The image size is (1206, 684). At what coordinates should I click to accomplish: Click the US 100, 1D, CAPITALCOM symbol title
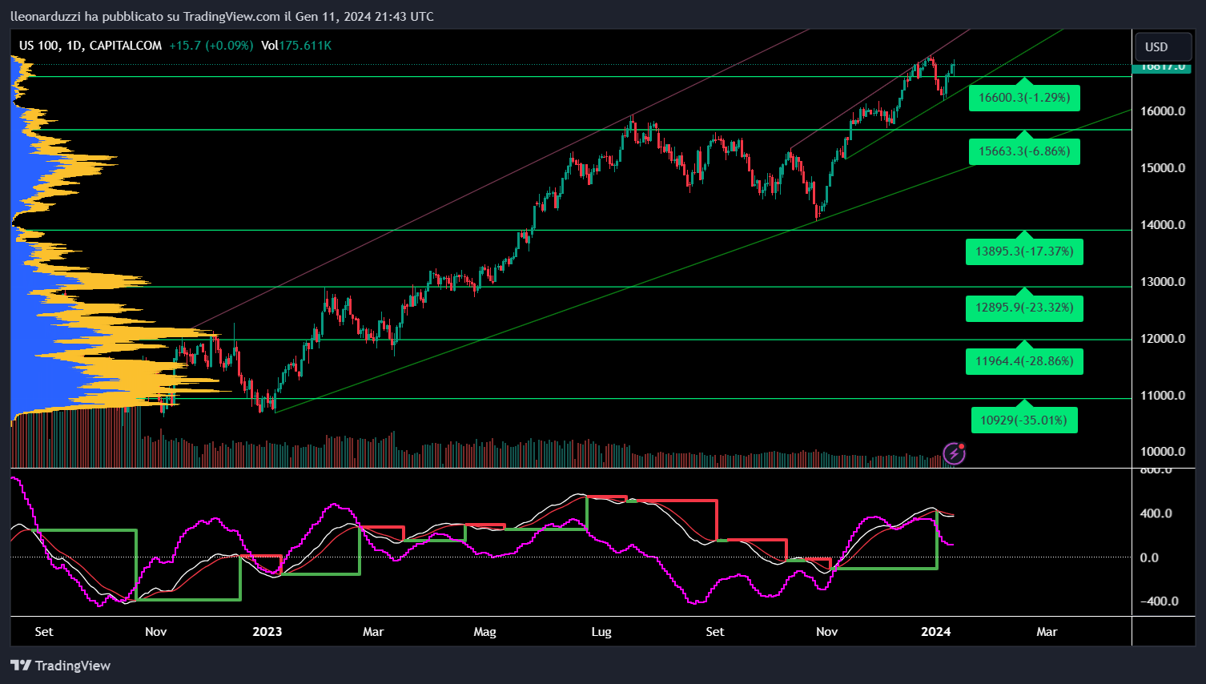(x=90, y=46)
